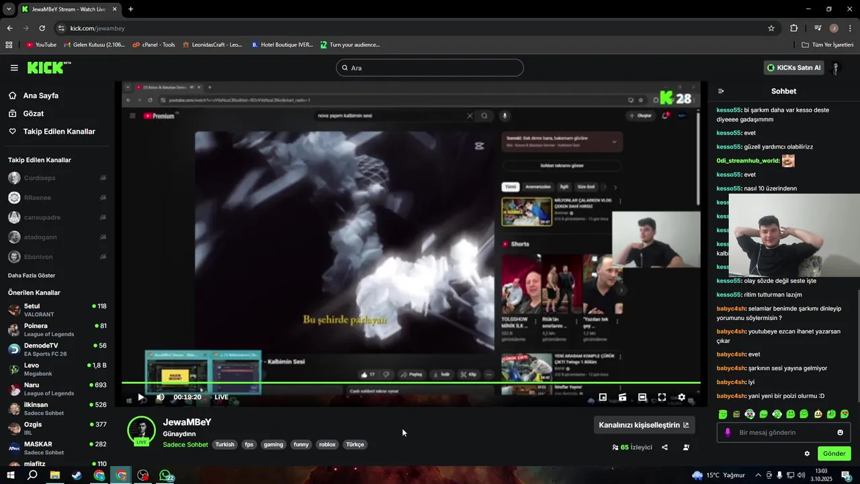The width and height of the screenshot is (860, 484).
Task: Click username babyc4sh on 'selamlar' message
Action: tap(731, 309)
